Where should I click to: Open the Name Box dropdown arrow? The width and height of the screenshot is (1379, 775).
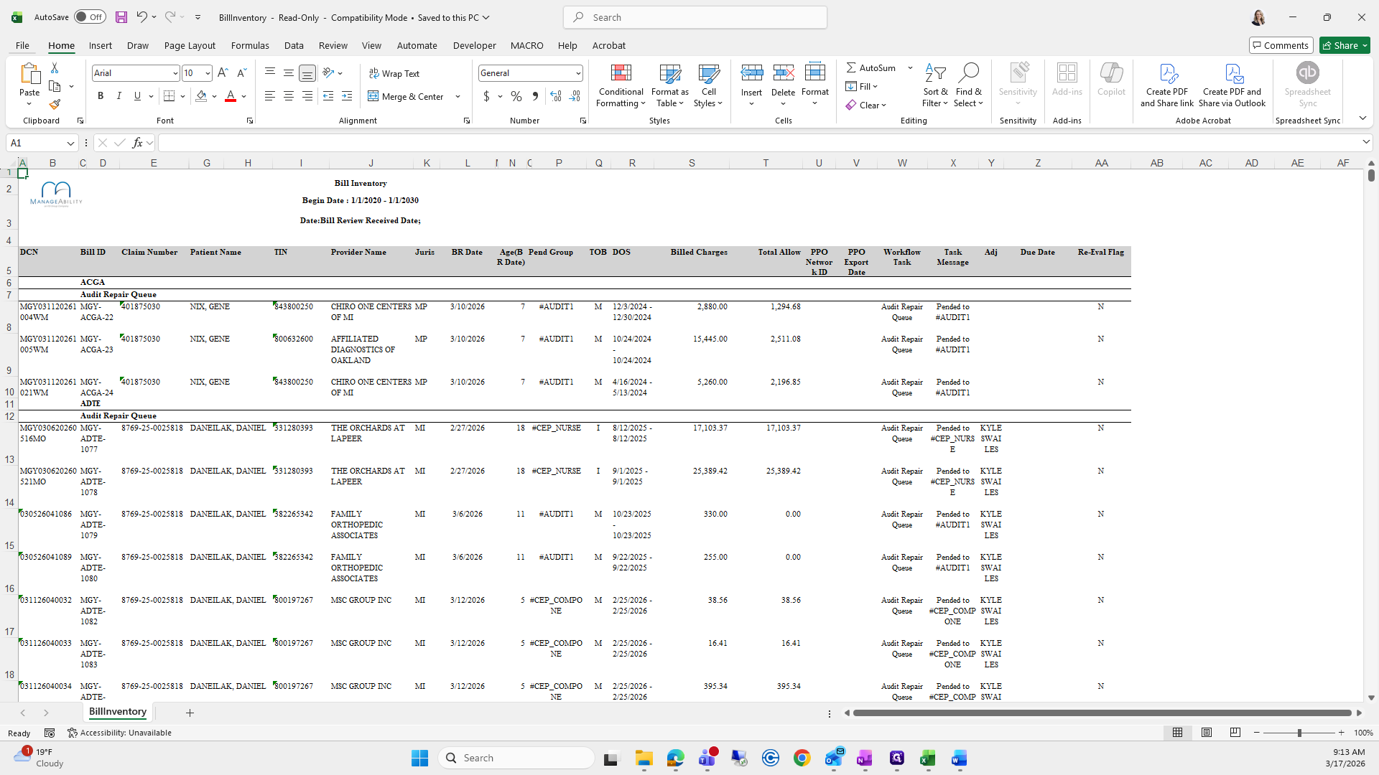point(70,144)
